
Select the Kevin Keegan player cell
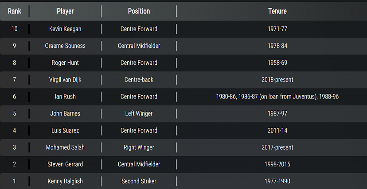click(65, 29)
